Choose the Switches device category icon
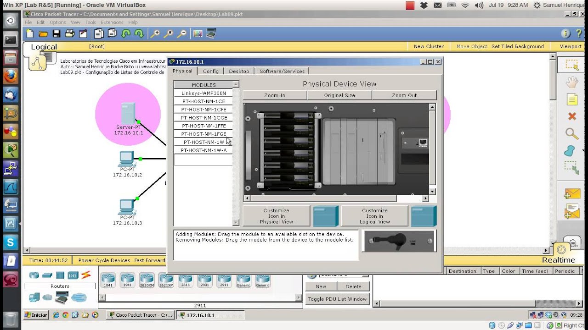The height and width of the screenshot is (330, 588). (47, 275)
